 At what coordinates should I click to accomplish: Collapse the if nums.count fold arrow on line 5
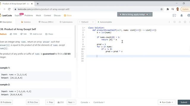pyautogui.click(x=85, y=37)
